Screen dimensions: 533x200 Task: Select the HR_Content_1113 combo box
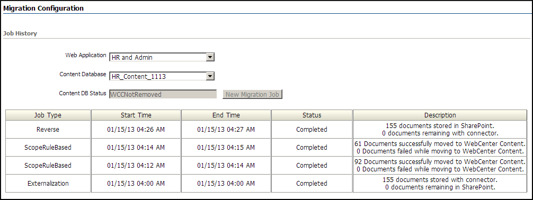(162, 76)
